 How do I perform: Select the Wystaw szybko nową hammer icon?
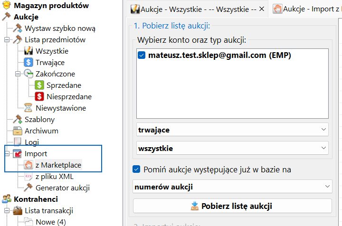[18, 28]
